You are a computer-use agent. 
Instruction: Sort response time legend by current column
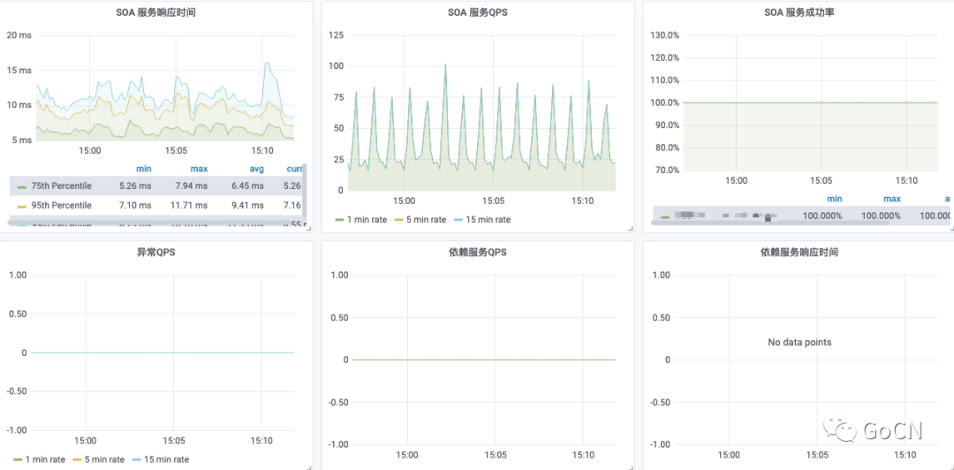coord(294,169)
